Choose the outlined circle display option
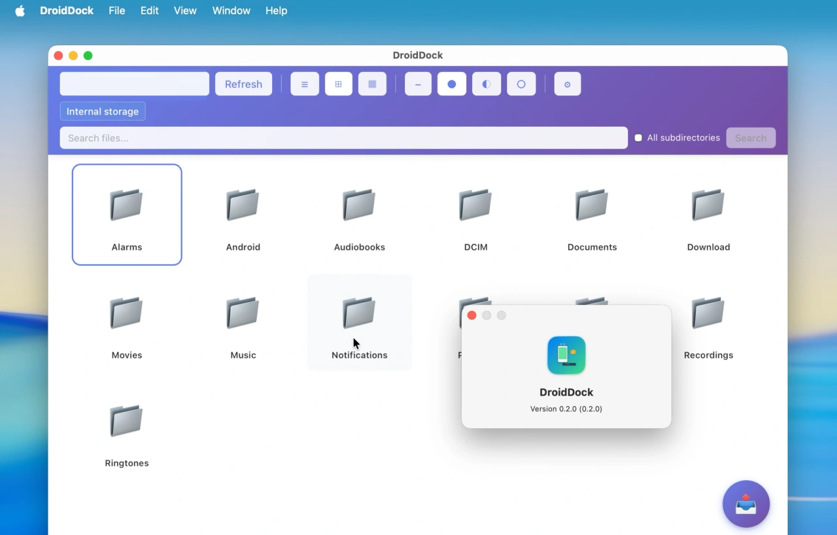837x535 pixels. (521, 84)
